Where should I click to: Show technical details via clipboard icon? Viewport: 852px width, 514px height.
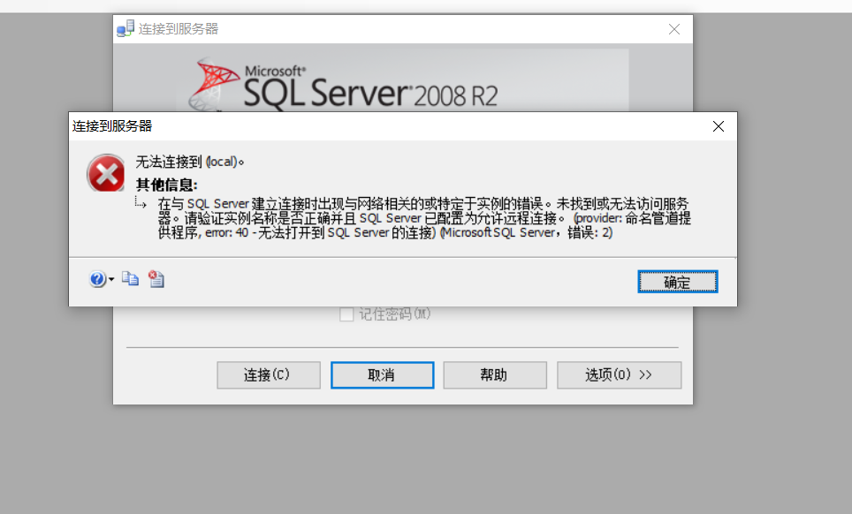tap(156, 278)
